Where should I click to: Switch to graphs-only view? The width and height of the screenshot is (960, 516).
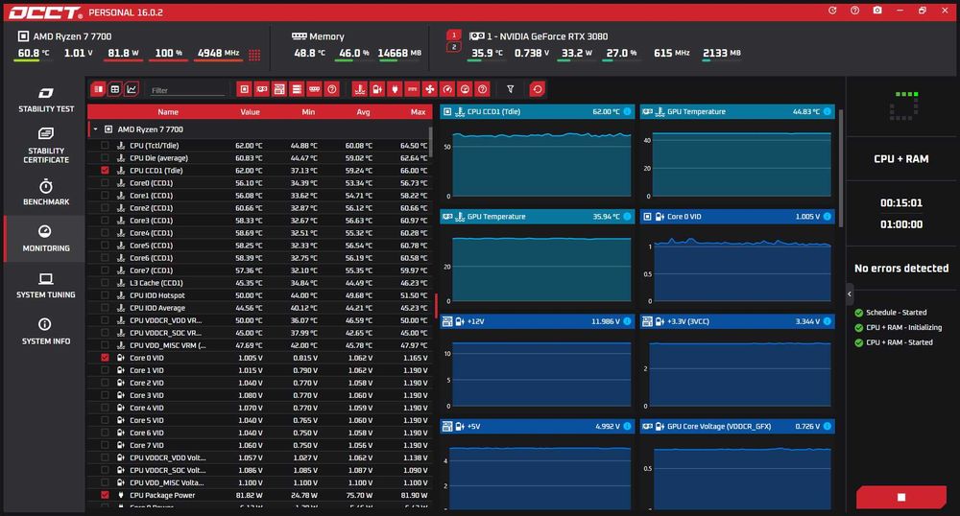coord(131,89)
